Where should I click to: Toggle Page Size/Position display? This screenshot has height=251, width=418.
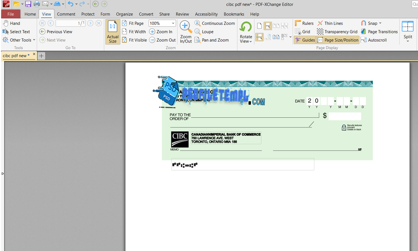tap(338, 40)
